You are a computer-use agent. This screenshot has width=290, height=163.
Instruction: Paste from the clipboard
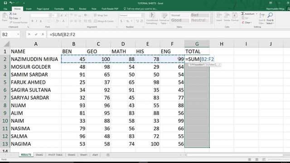5,18
